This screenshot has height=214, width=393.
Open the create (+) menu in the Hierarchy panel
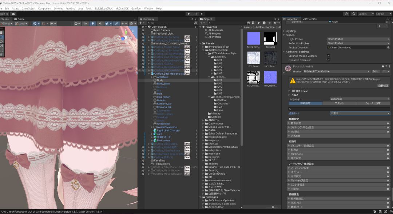click(x=141, y=23)
